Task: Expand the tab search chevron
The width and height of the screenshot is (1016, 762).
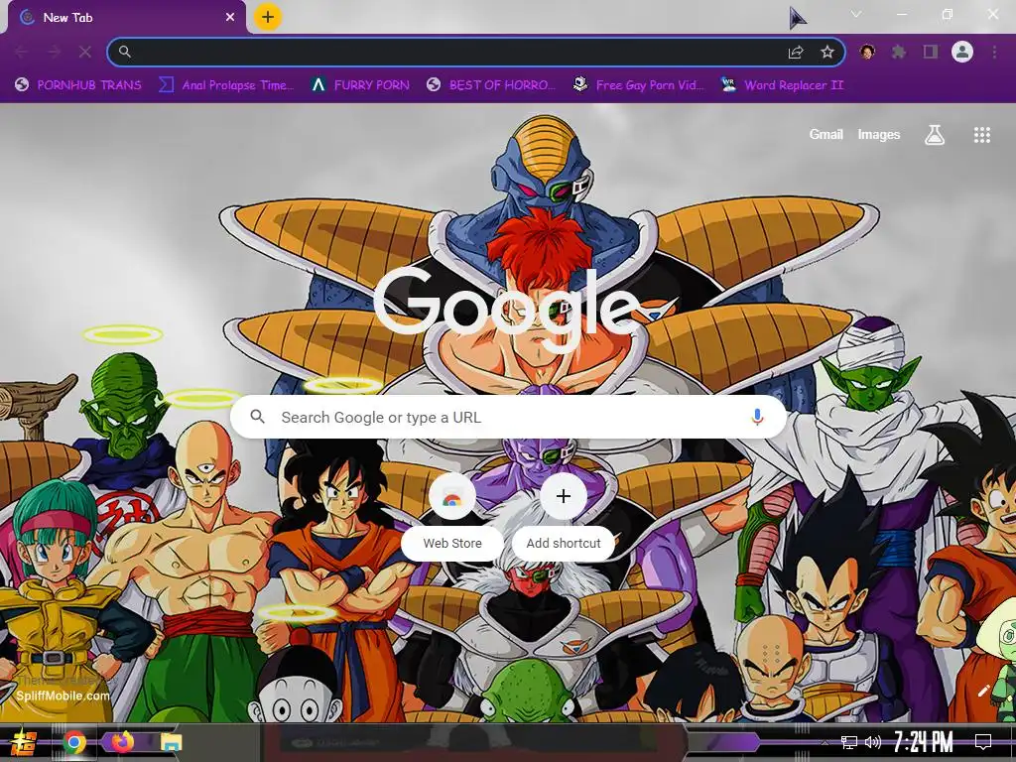Action: coord(856,14)
